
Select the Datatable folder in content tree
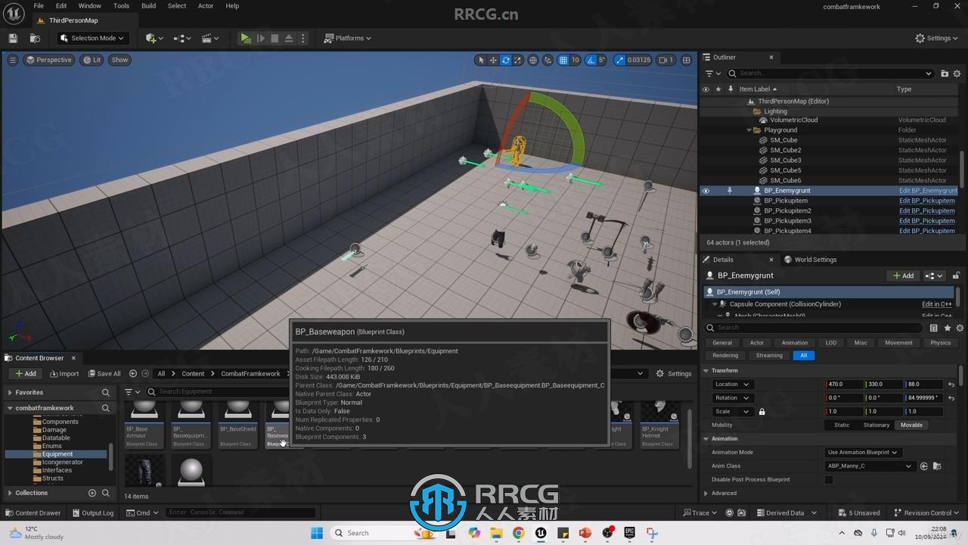(x=56, y=438)
